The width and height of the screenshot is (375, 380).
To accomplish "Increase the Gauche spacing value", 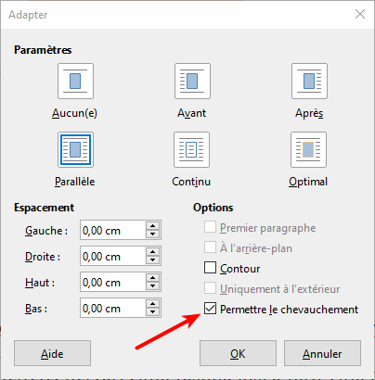I will (x=152, y=226).
